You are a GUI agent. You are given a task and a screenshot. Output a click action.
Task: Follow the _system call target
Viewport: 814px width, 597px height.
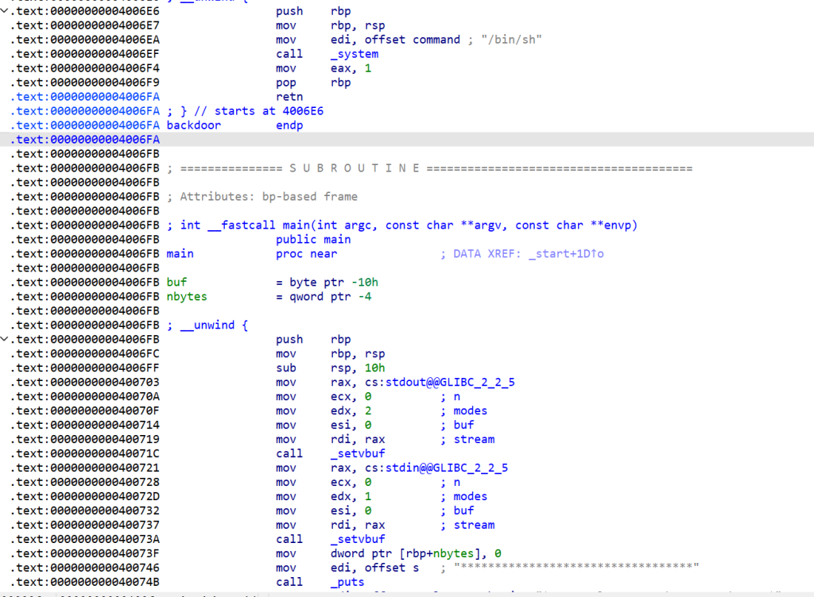click(354, 54)
